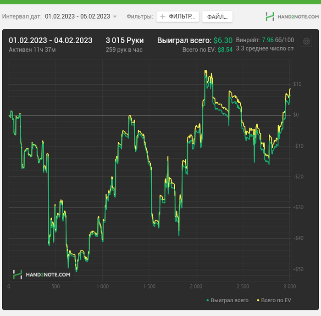
Task: Select the 1 500 x-axis label
Action: (149, 286)
